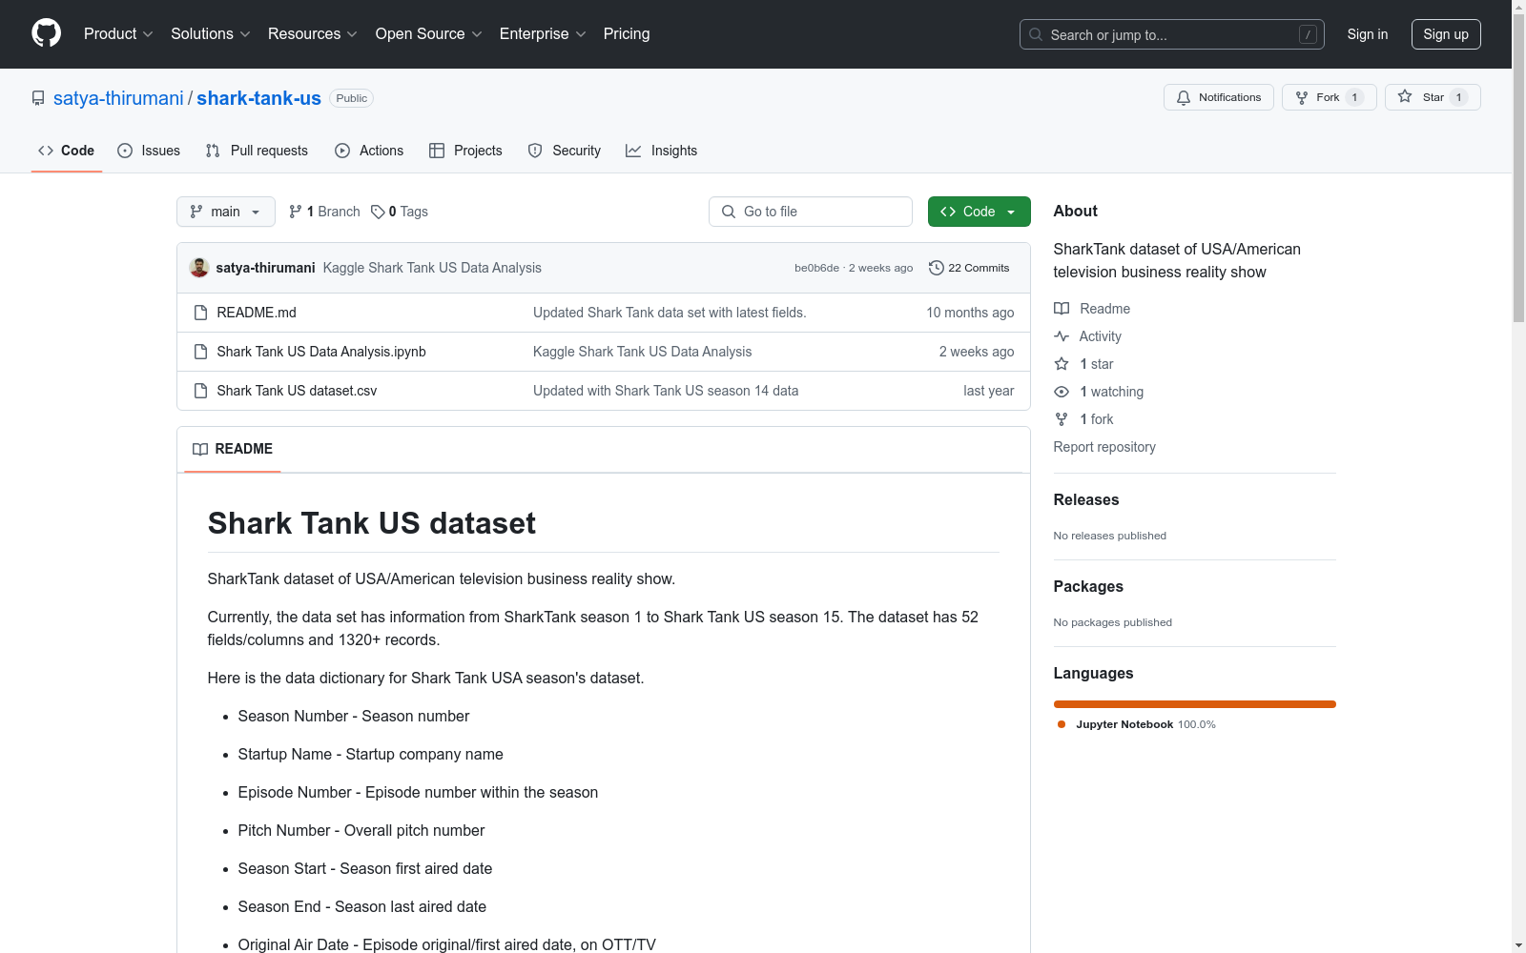
Task: Open commit 'Updated Shark Tank data set with latest fields.'
Action: (670, 313)
